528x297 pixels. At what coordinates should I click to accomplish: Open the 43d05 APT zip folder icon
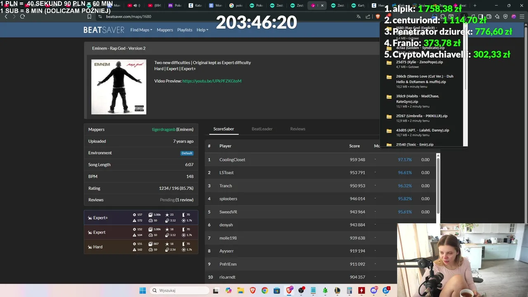point(389,131)
